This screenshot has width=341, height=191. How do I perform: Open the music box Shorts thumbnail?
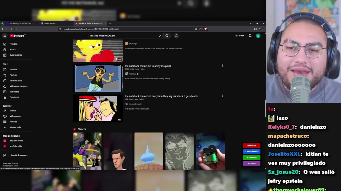[x=210, y=151]
